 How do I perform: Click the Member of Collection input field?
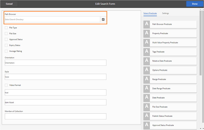coord(56,116)
